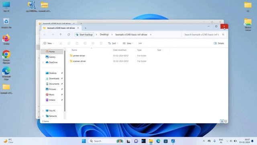
Task: Show hidden system tray icons
Action: click(204, 141)
